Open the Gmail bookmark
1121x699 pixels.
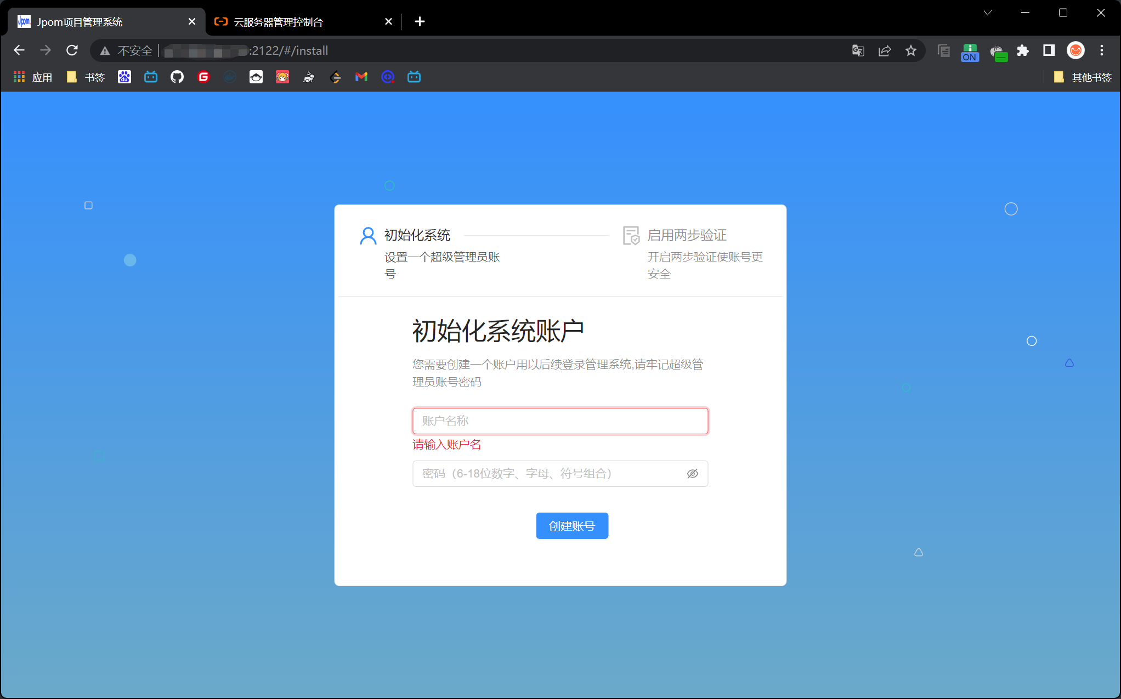pyautogui.click(x=361, y=77)
